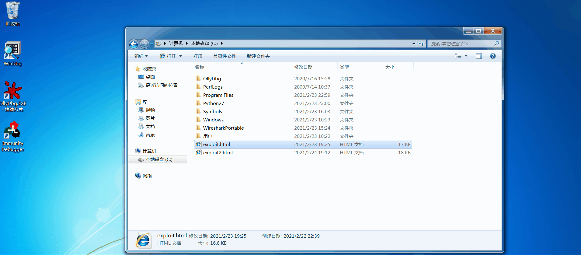Screen dimensions: 581x255
Task: Expand the address bar history dropdown
Action: [414, 44]
